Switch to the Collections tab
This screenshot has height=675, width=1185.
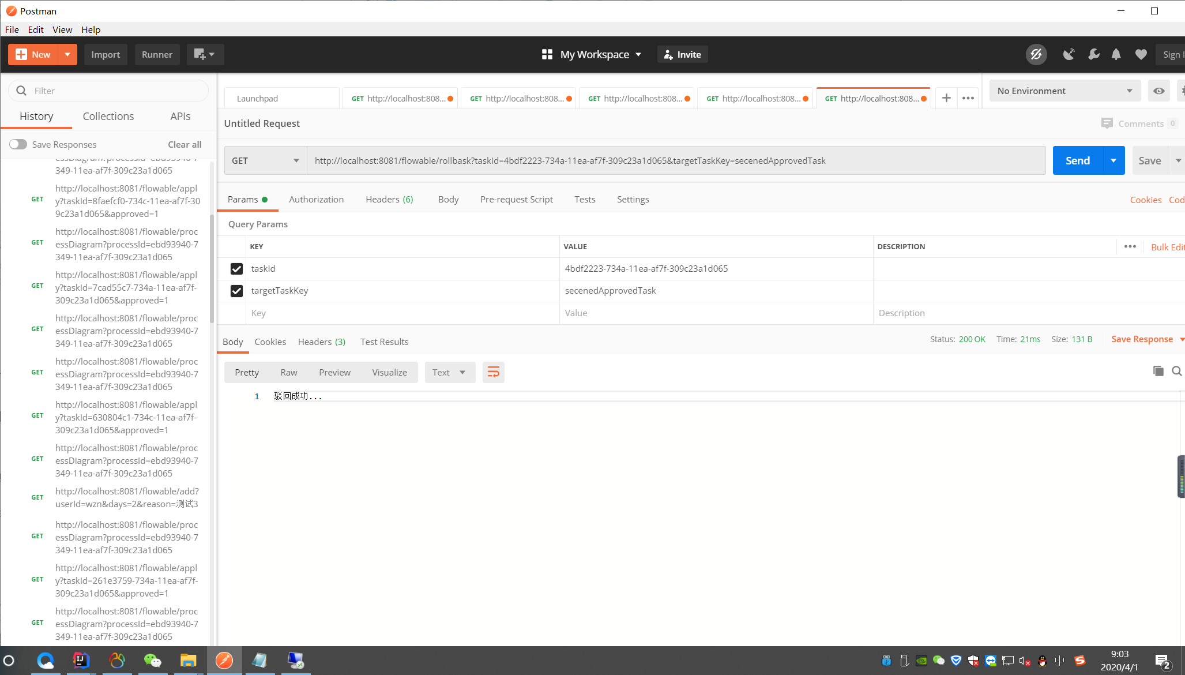point(108,116)
